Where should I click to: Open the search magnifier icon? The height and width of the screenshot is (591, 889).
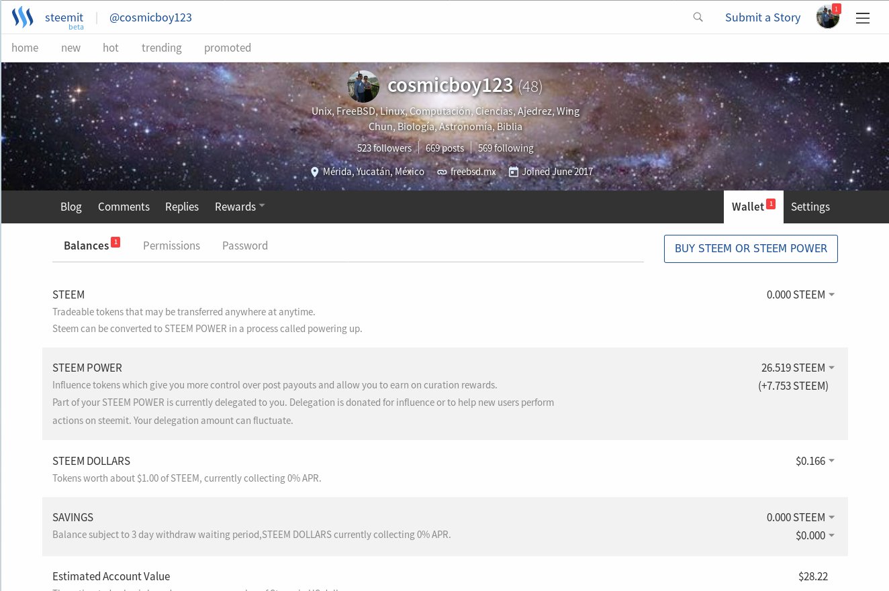point(698,17)
